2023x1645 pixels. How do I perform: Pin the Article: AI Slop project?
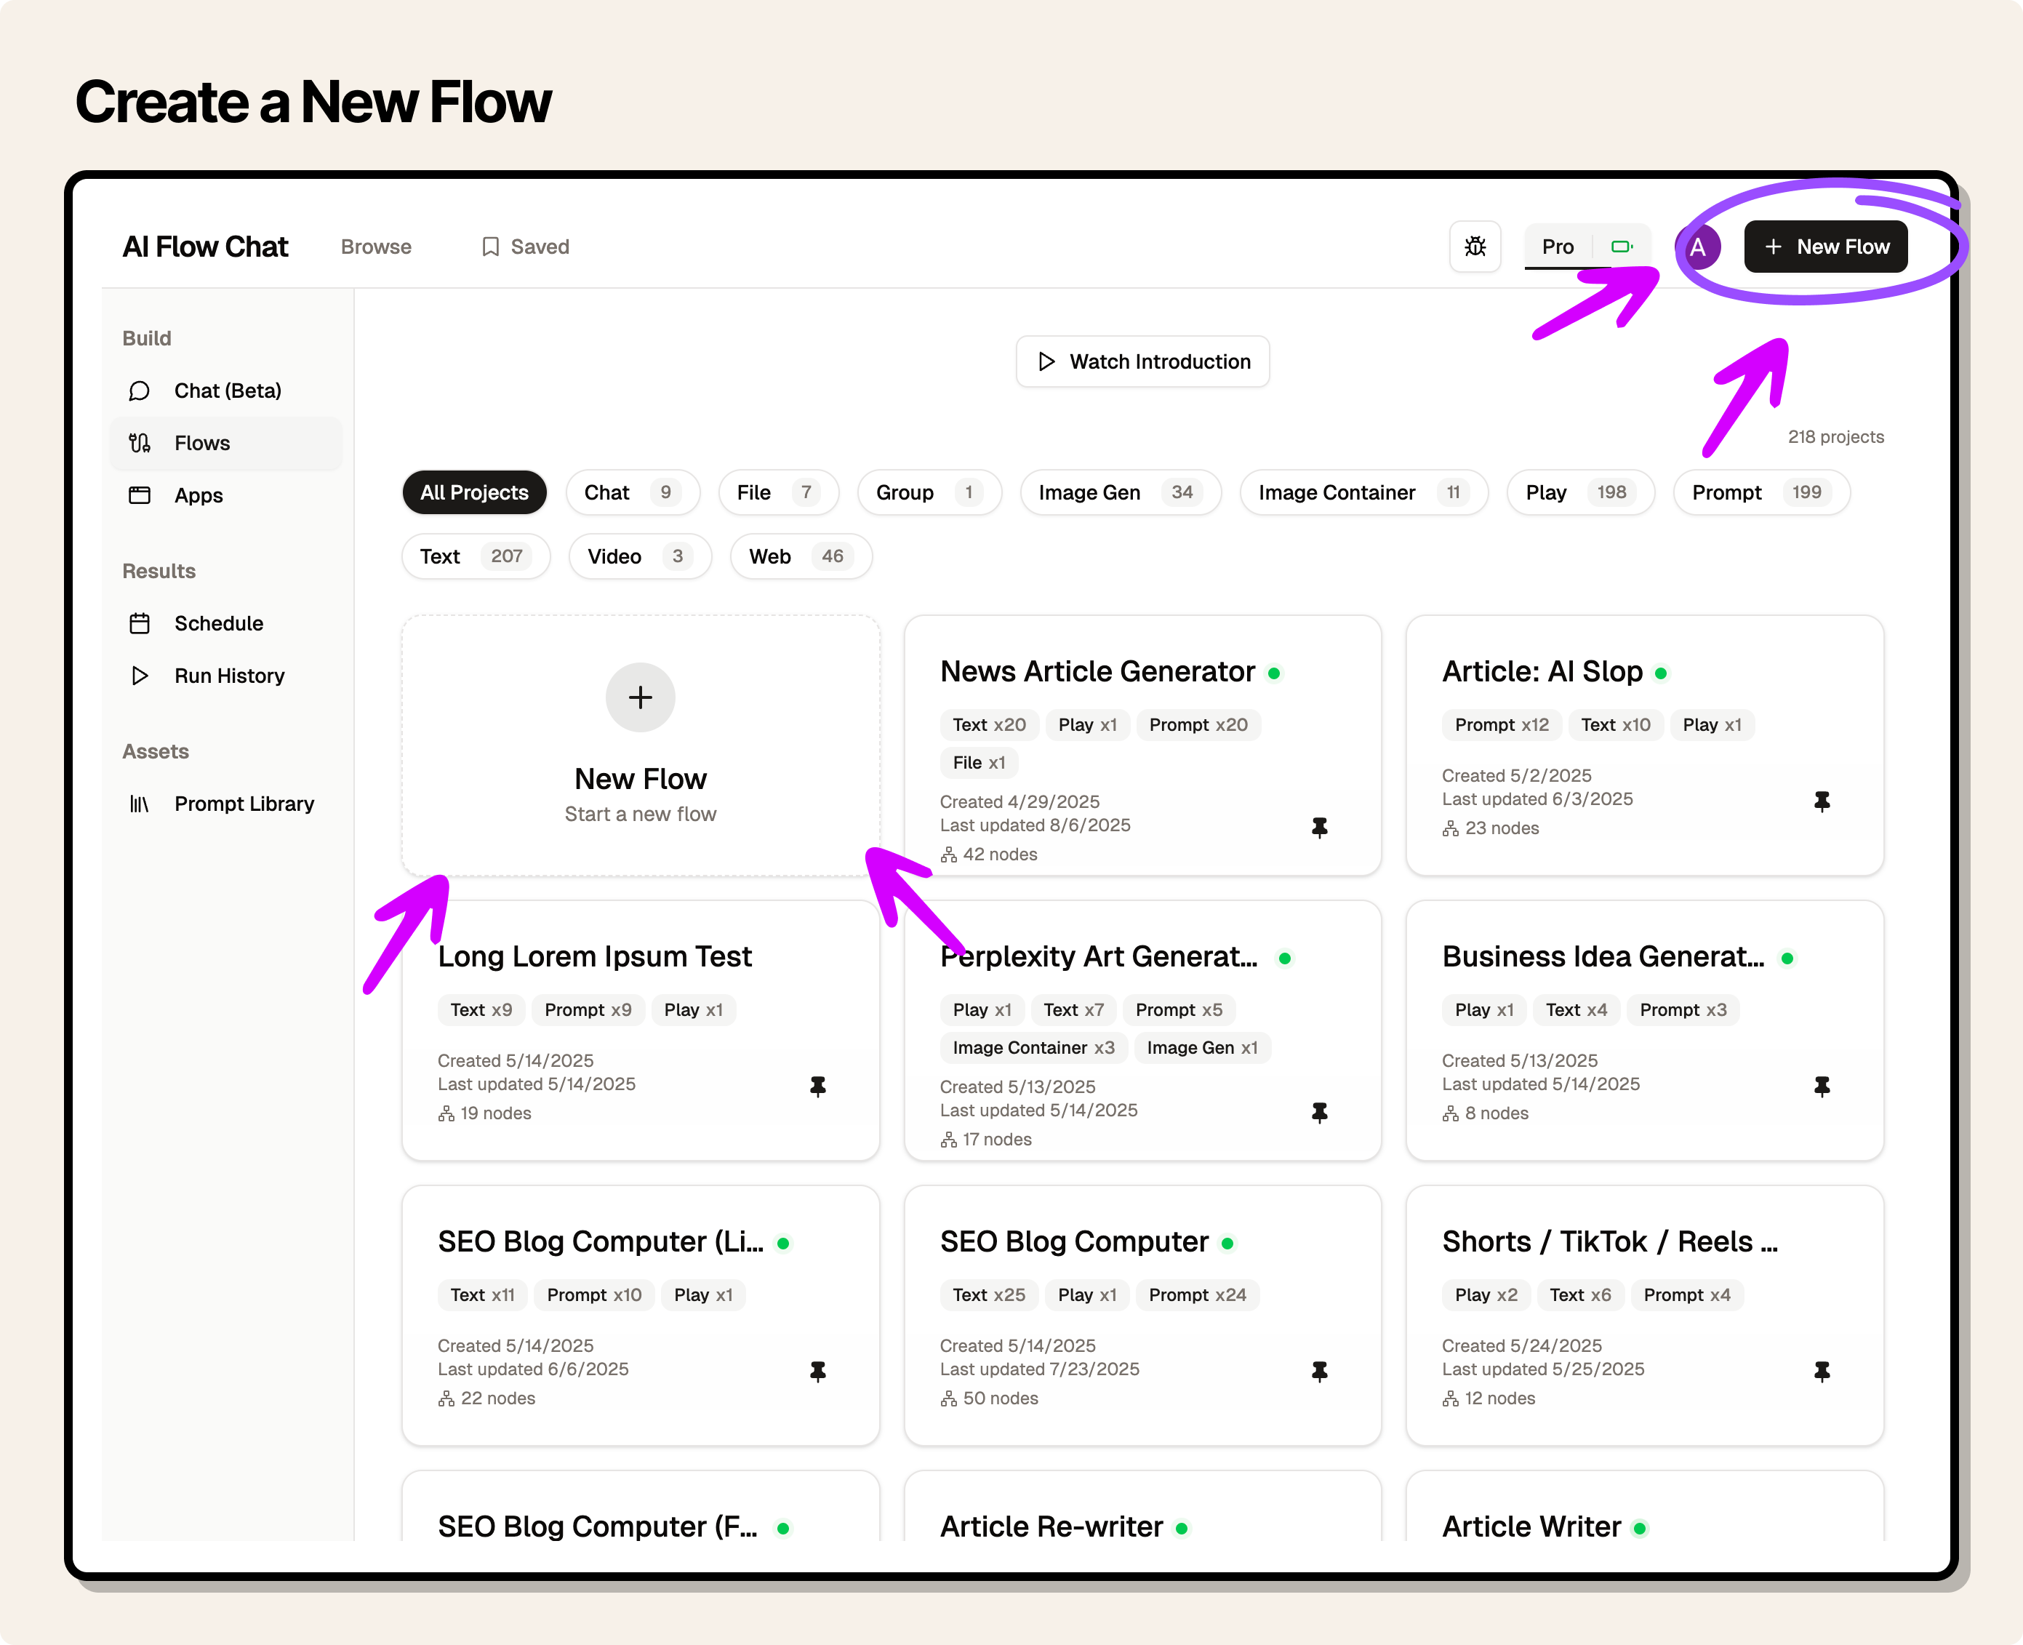tap(1821, 801)
